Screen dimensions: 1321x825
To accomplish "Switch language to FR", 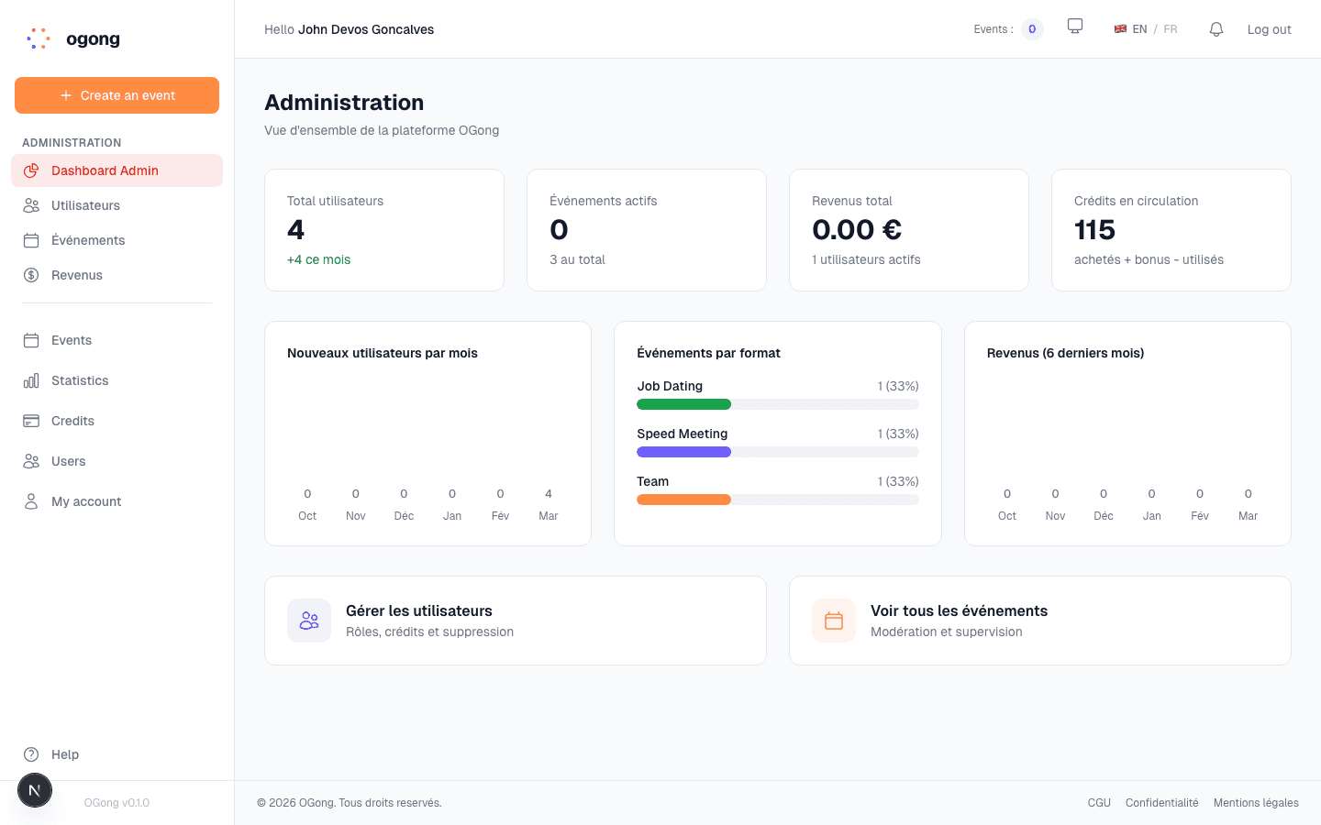I will (x=1170, y=28).
